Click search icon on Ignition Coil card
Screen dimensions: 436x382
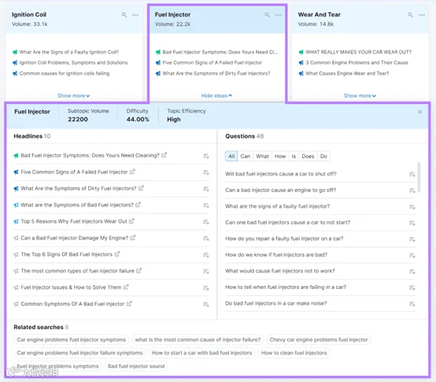[124, 15]
